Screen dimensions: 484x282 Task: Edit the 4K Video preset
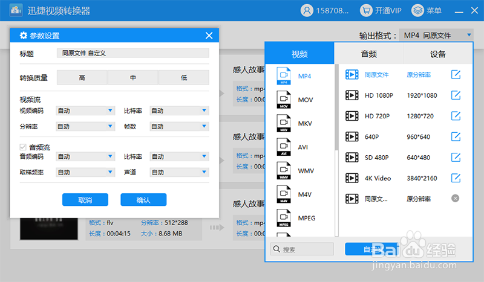point(456,178)
